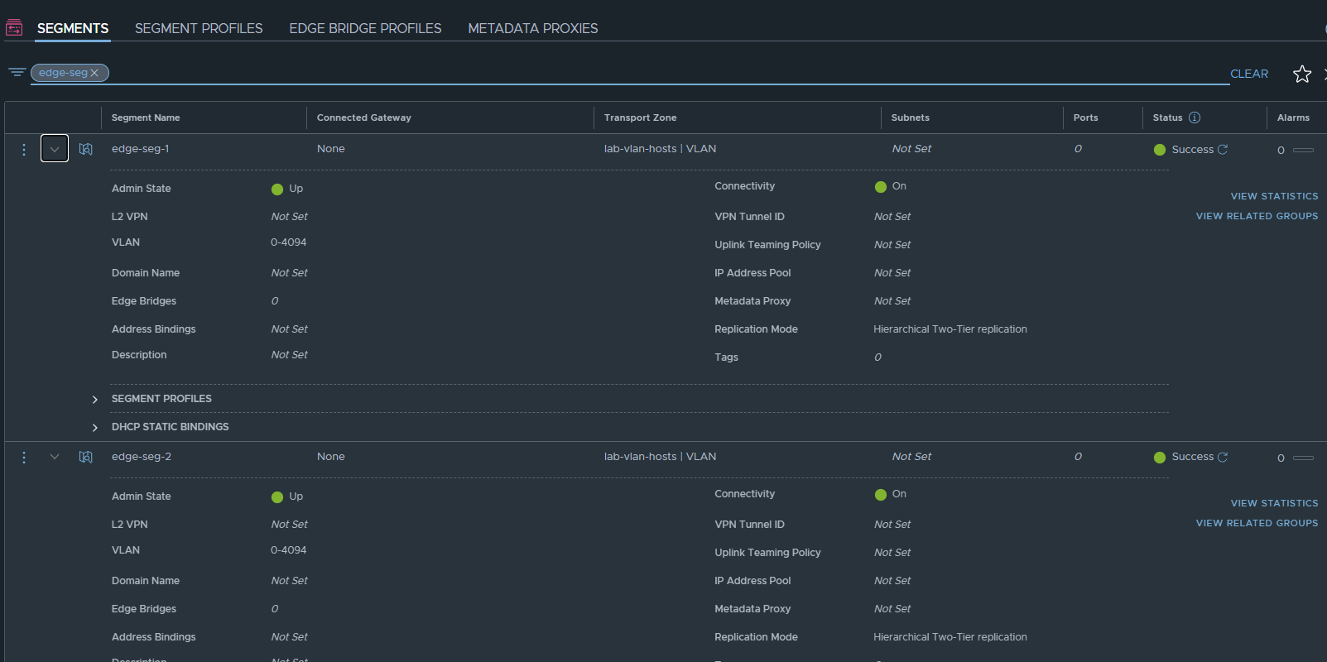
Task: Expand the Segment Profiles section
Action: click(95, 400)
